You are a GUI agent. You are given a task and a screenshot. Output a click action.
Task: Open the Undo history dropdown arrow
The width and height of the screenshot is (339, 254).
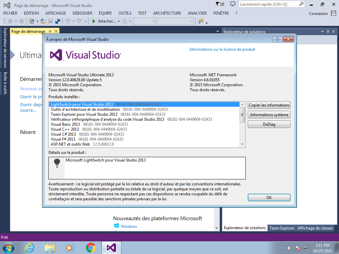pyautogui.click(x=74, y=22)
